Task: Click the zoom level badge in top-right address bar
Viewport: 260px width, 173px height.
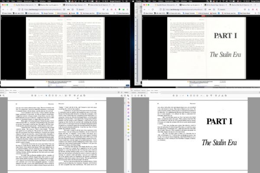Action: tap(210, 10)
